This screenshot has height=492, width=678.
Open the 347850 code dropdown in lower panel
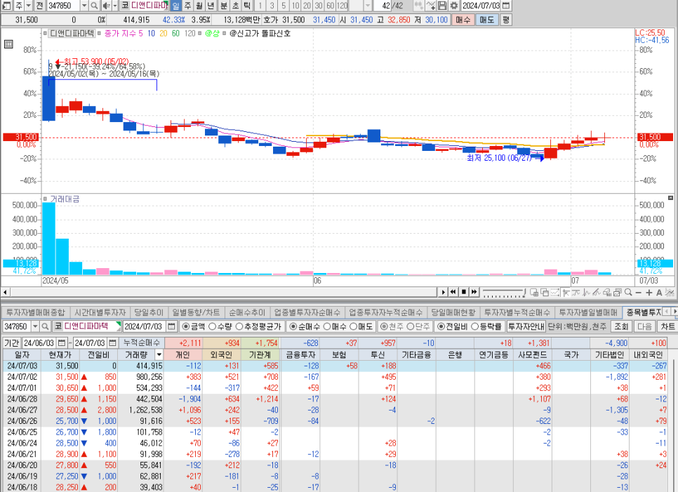[36, 326]
